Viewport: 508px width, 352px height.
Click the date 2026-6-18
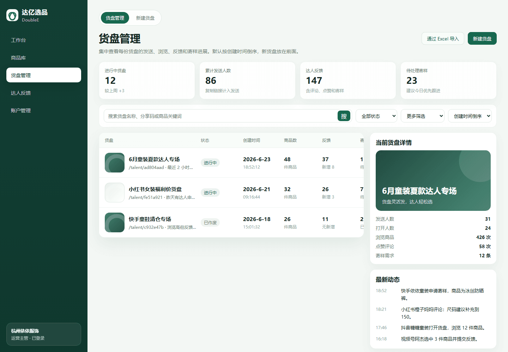(257, 219)
